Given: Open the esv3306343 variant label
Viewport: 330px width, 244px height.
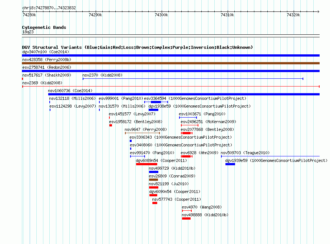Looking at the screenshot, I should [181, 137].
